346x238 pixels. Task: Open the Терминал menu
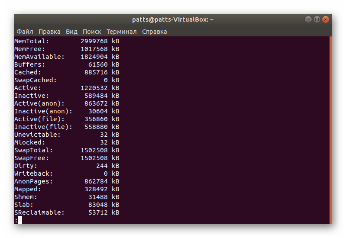click(122, 32)
